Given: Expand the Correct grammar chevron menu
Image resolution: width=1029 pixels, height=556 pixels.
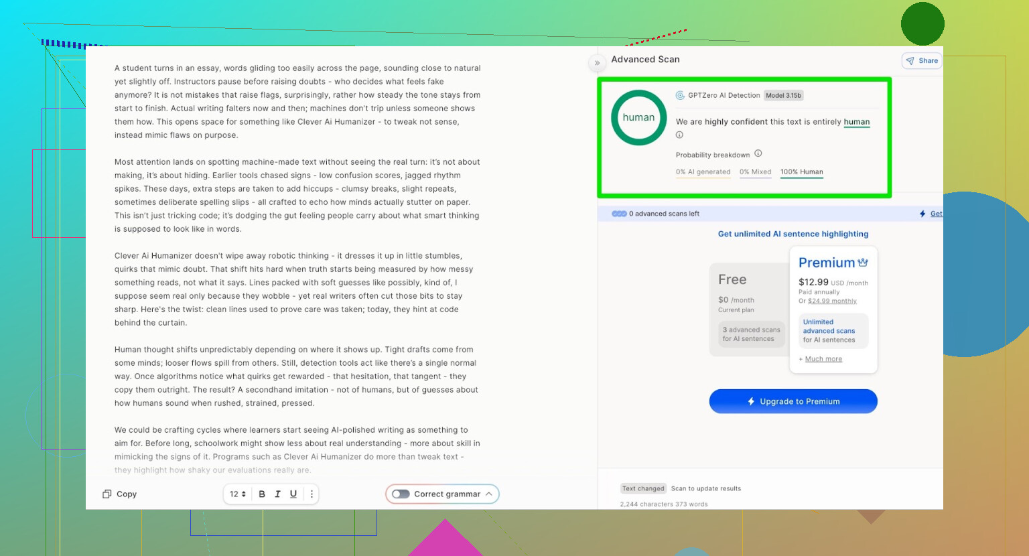Looking at the screenshot, I should [x=489, y=494].
